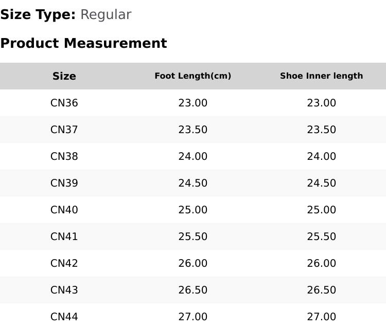Select the CN38 size cell

point(64,156)
